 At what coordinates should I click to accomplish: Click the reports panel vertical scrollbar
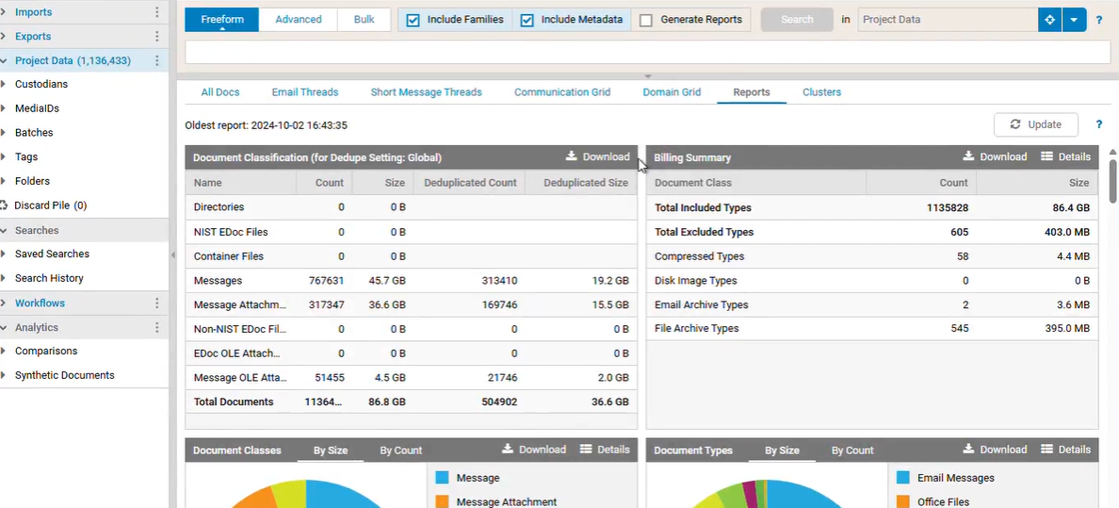tap(1113, 181)
